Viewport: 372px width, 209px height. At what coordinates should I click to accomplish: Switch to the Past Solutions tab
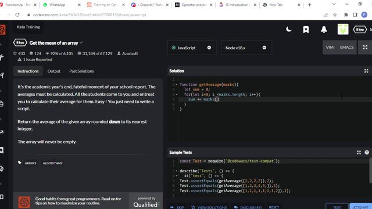pyautogui.click(x=81, y=71)
